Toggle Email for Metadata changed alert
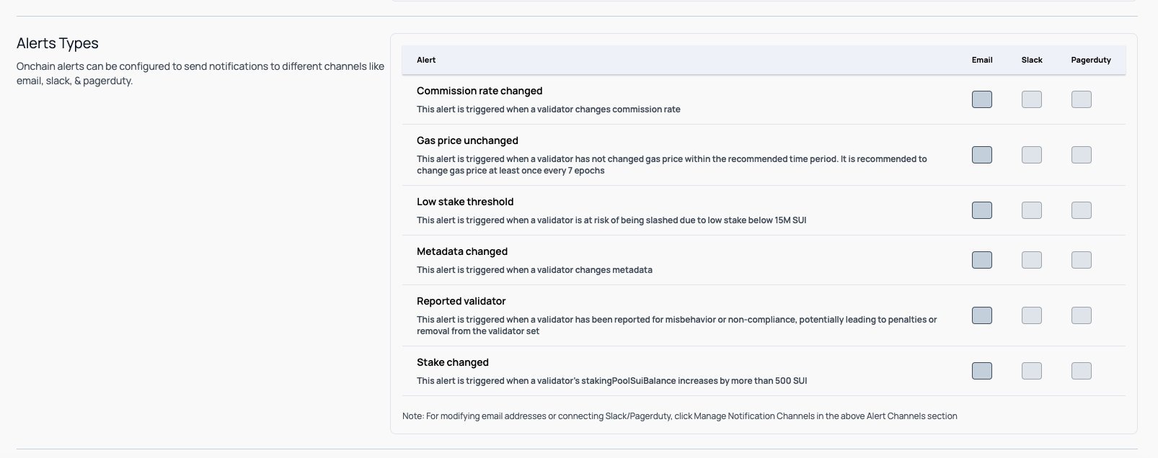1158x458 pixels. coord(981,260)
